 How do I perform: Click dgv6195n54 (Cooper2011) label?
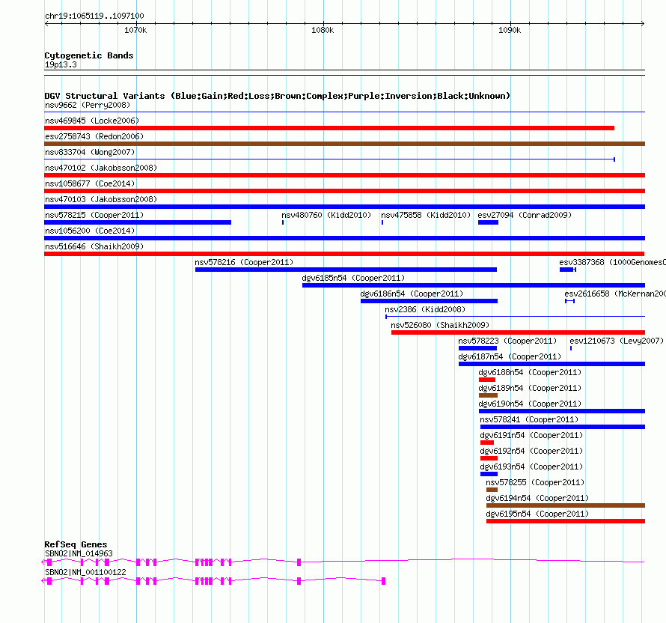[x=537, y=514]
